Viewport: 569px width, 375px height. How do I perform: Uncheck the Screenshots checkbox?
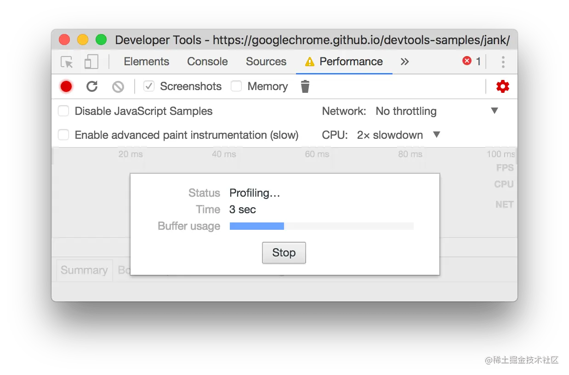[x=149, y=86]
